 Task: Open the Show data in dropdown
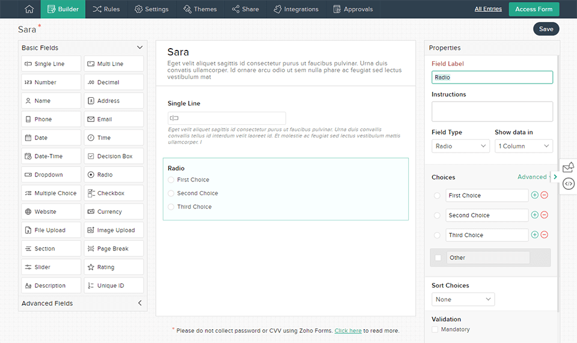coord(524,146)
